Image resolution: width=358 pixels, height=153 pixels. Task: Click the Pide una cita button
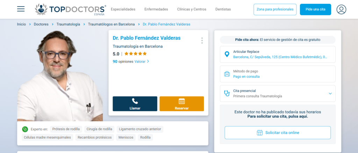315,9
